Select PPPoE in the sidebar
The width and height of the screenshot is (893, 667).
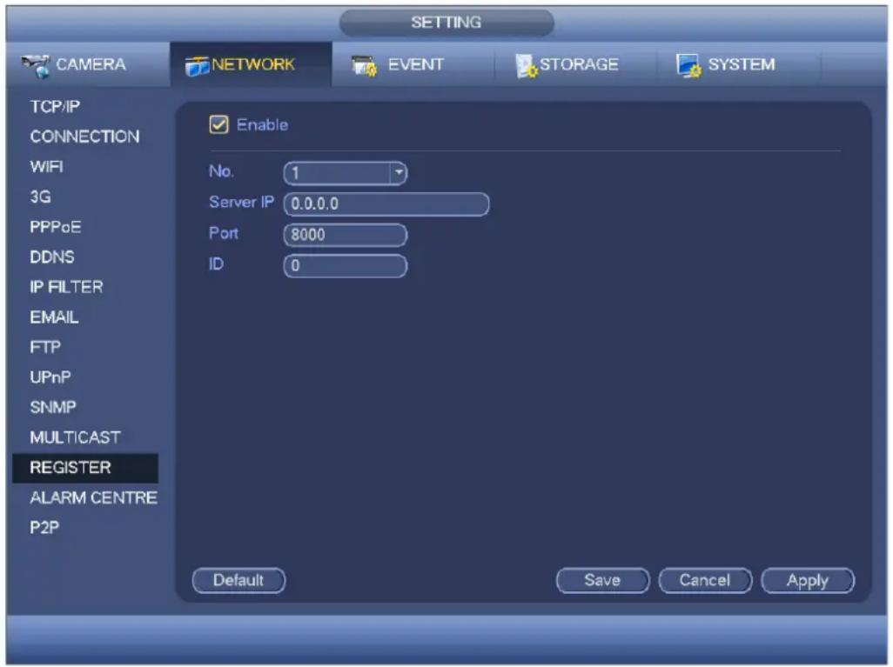[x=55, y=227]
